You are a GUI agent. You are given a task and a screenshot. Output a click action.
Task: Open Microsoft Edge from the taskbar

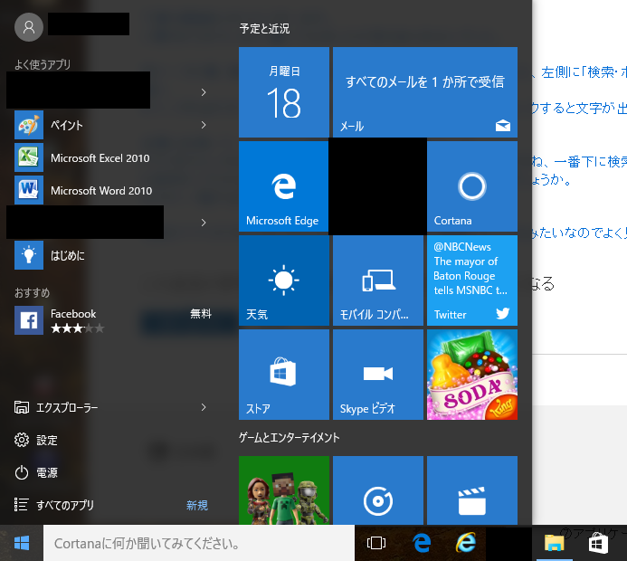coord(422,543)
